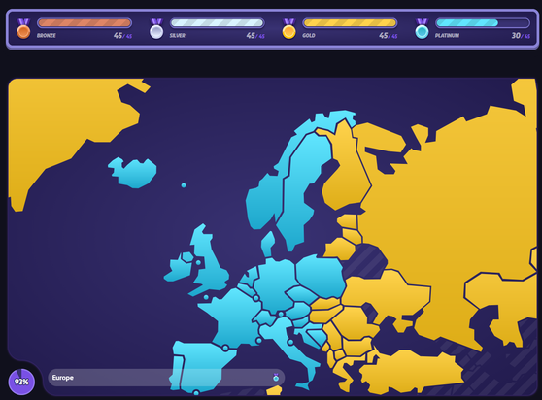The width and height of the screenshot is (542, 400).
Task: Select the Bronze progress bar
Action: [85, 23]
